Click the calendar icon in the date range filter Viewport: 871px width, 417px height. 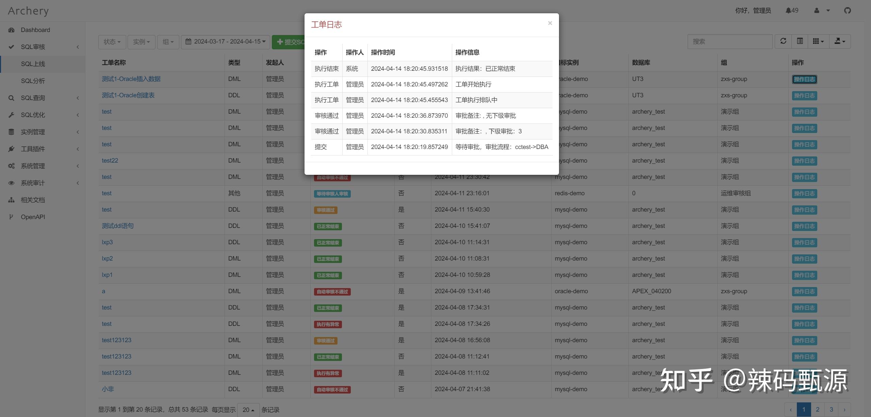[189, 41]
